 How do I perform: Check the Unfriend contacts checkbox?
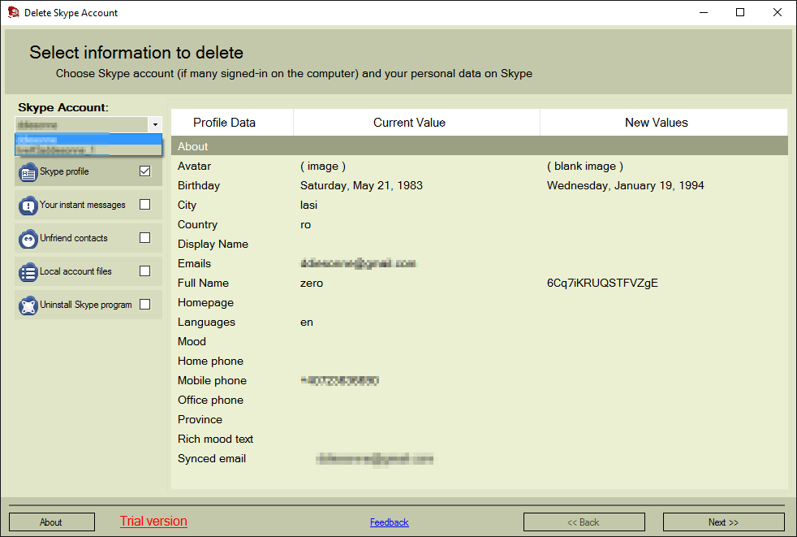[x=144, y=237]
